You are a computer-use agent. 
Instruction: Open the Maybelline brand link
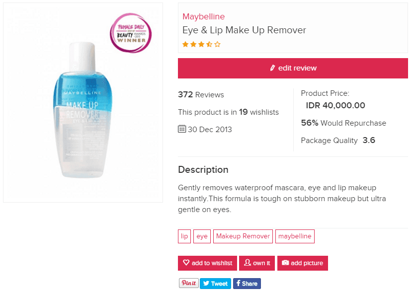click(x=203, y=17)
